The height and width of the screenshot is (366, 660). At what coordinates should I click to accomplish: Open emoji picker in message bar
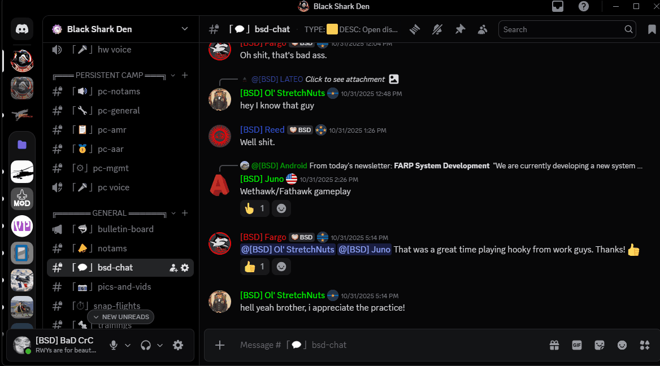(x=622, y=345)
